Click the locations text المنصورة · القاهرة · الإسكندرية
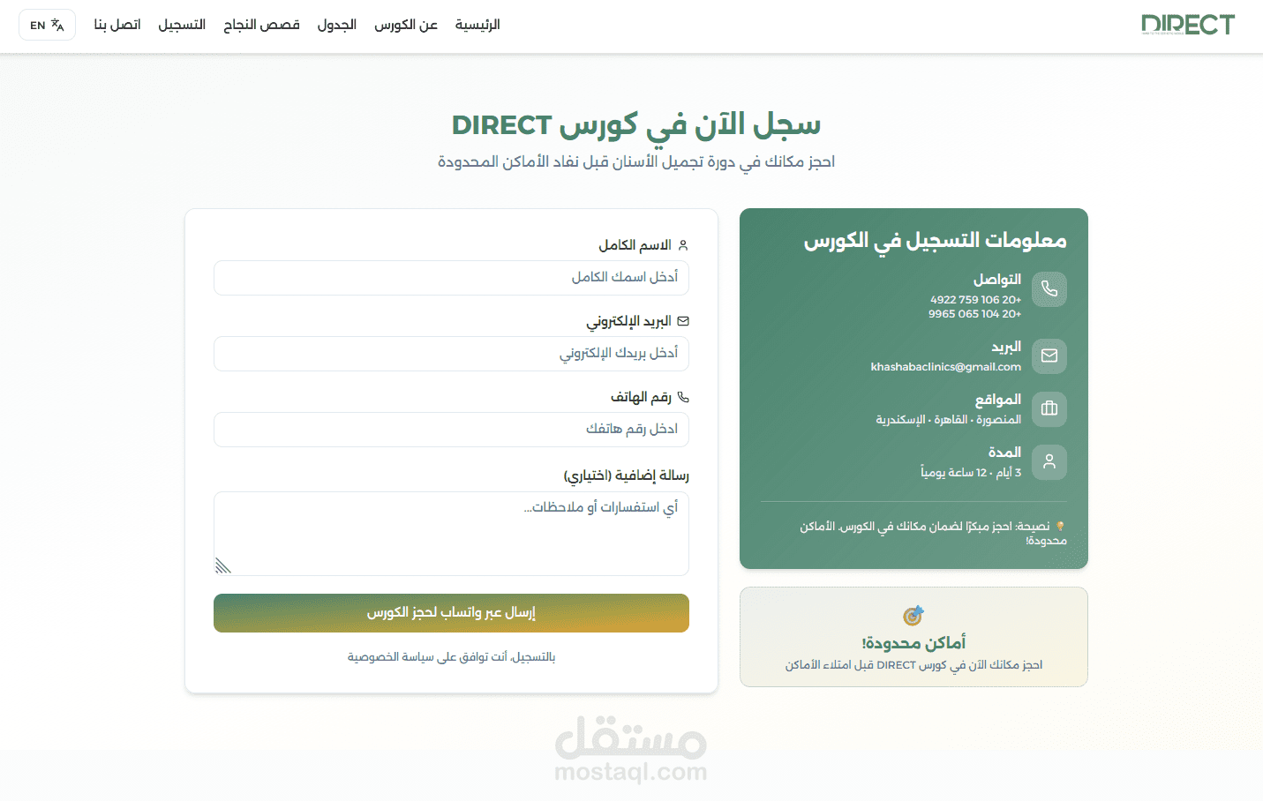 tap(949, 420)
